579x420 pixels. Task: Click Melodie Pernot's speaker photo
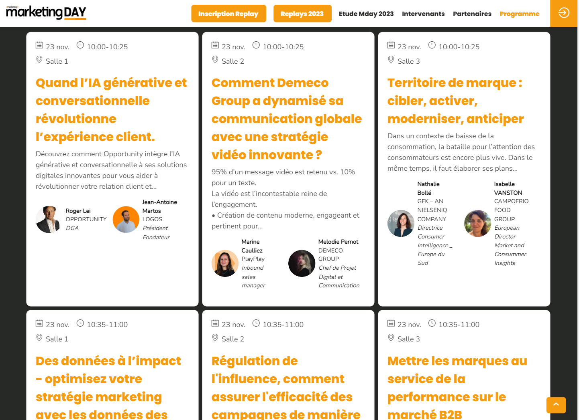pos(302,263)
